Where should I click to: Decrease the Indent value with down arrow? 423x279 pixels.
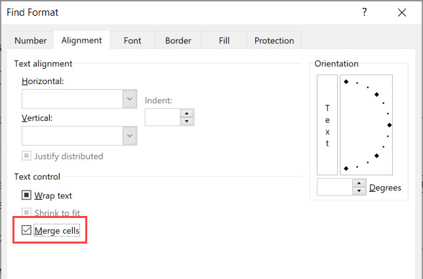tap(188, 121)
